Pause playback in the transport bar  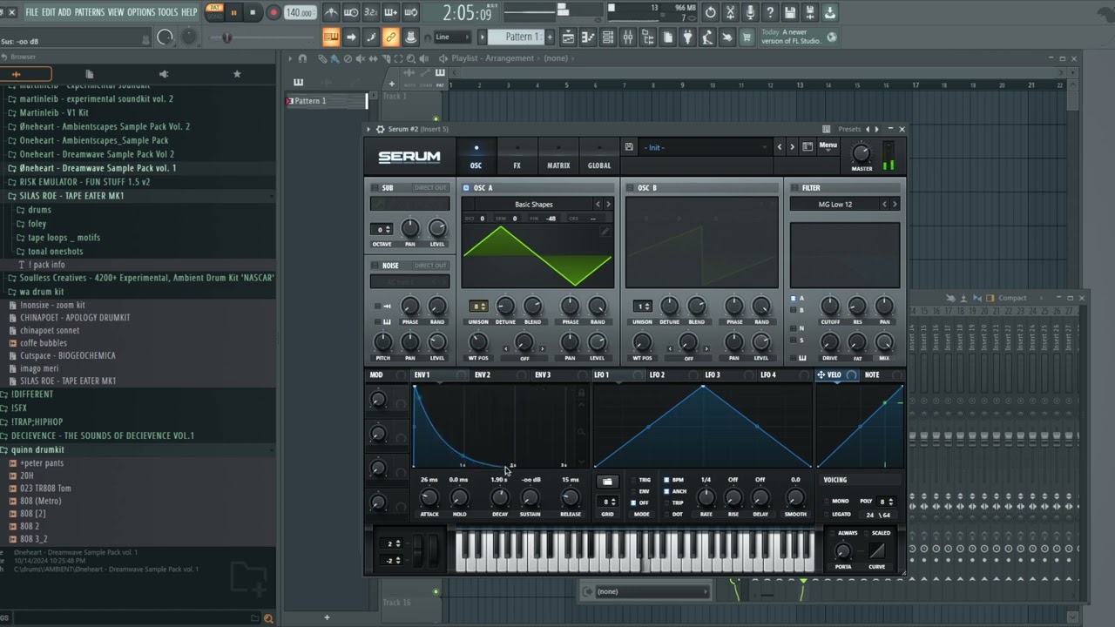233,12
